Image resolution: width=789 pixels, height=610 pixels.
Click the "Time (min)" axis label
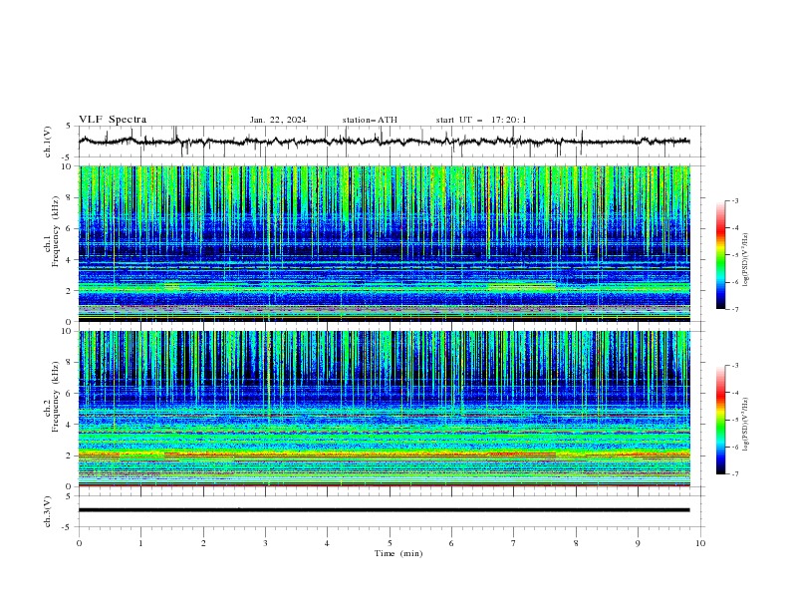coord(398,553)
